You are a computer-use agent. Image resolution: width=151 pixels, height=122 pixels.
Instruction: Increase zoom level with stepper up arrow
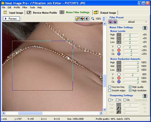[x=104, y=18]
